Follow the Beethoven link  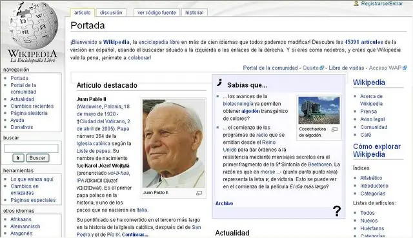pos(320,164)
